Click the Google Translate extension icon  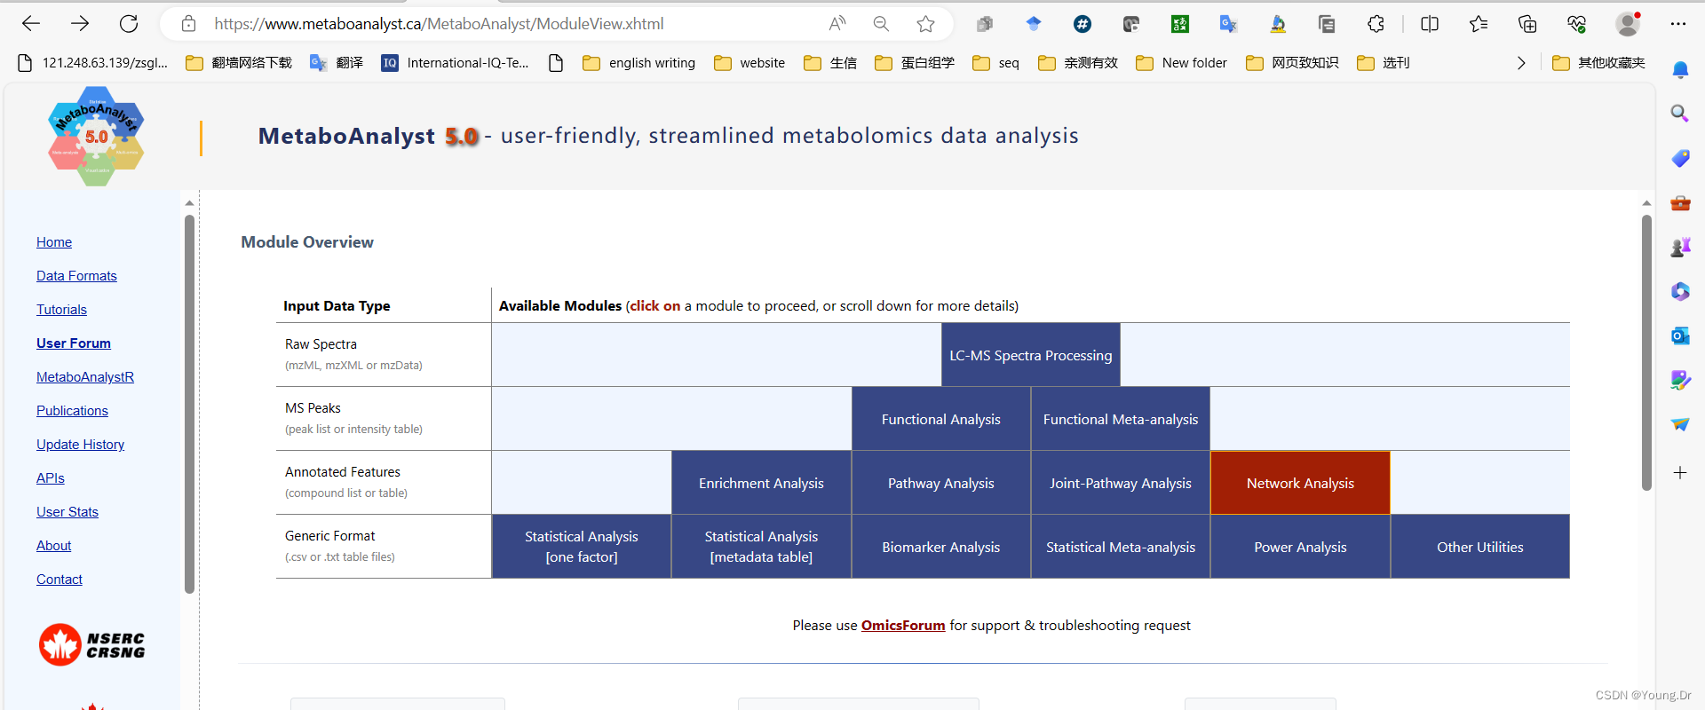tap(1228, 24)
